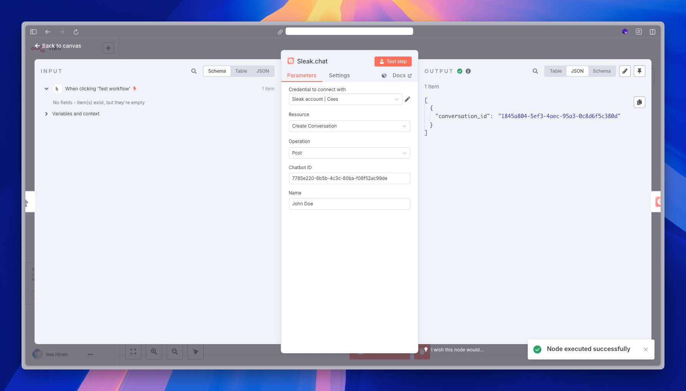Go to next node on right edge
Screen dimensions: 686x391
[x=656, y=202]
